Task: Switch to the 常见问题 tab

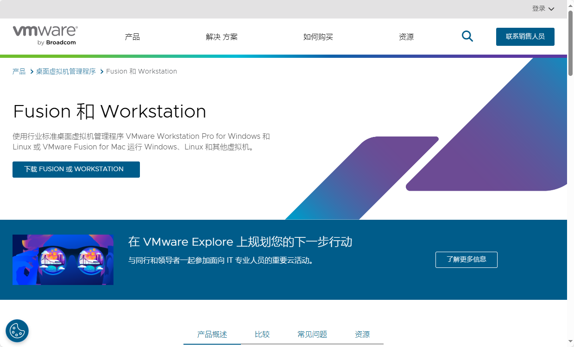Action: 312,335
